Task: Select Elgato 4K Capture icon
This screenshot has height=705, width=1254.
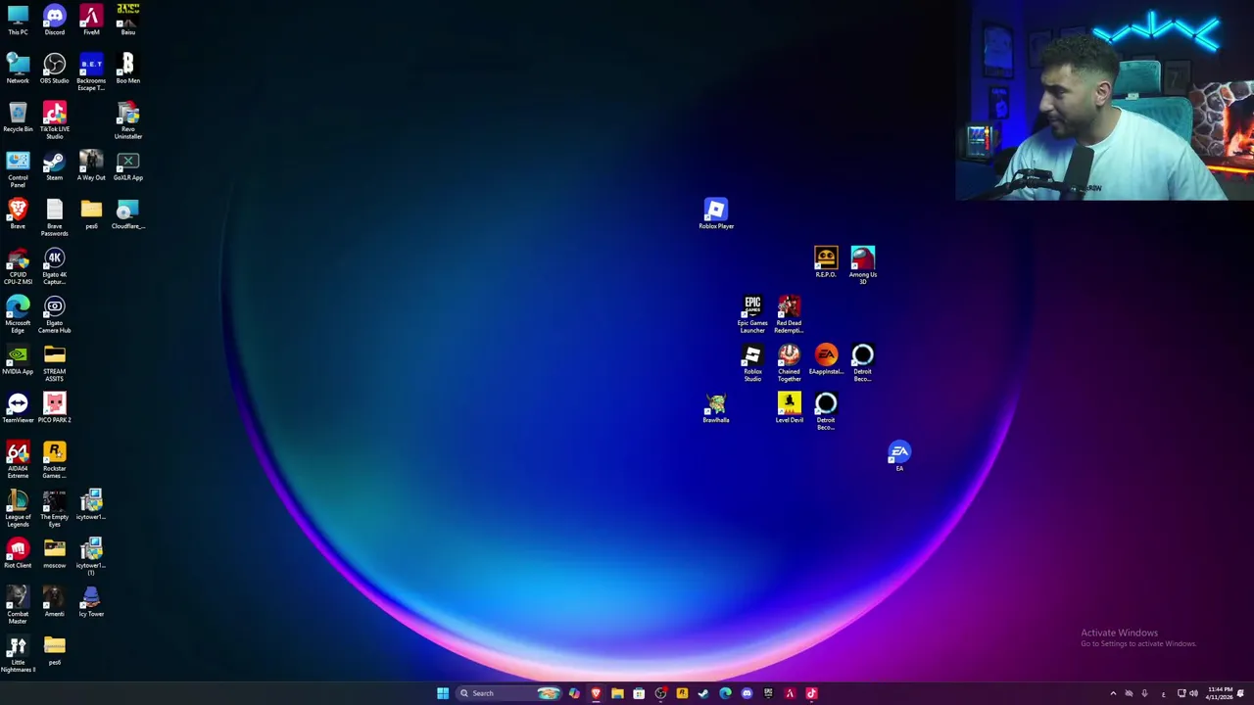Action: tap(54, 266)
